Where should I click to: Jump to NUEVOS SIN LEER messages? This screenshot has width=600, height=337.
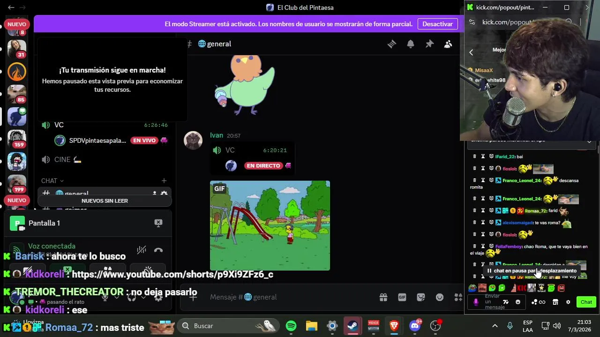[x=105, y=201]
